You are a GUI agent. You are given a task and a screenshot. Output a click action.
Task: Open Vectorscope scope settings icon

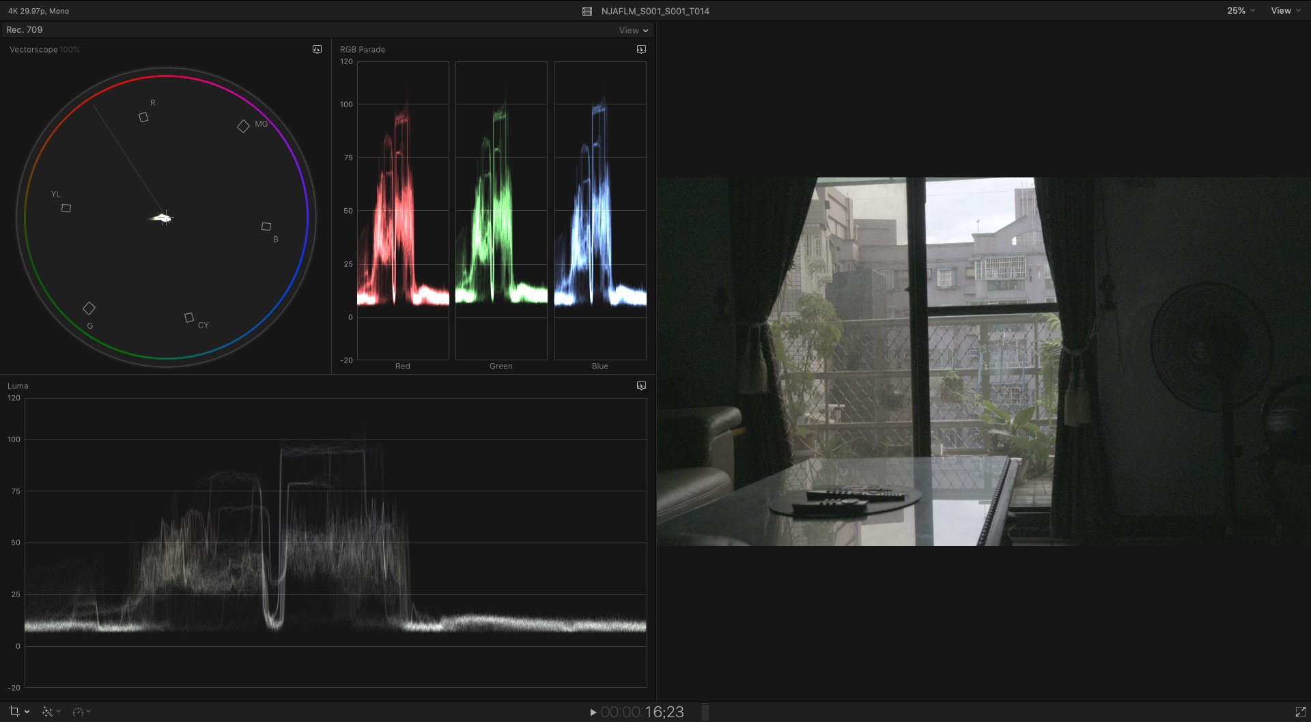coord(317,49)
